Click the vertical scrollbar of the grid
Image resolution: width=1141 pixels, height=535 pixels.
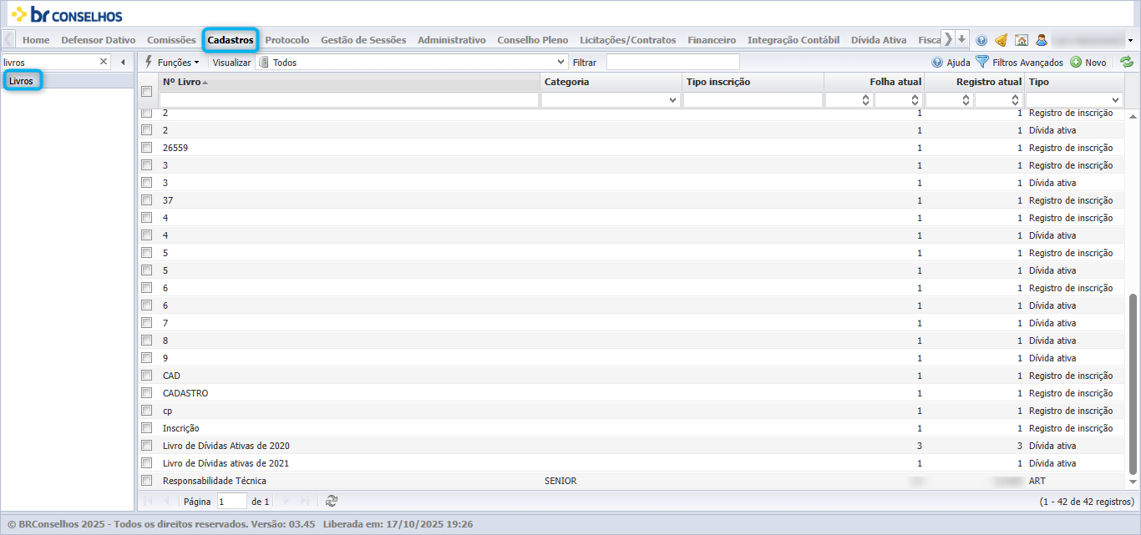(x=1133, y=382)
